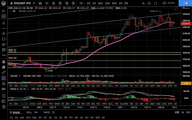Open the chart settings gear icon
Screen dimensions: 192x120
pyautogui.click(x=53, y=3)
